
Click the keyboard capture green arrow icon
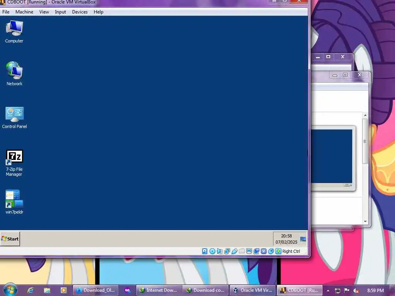coord(278,251)
